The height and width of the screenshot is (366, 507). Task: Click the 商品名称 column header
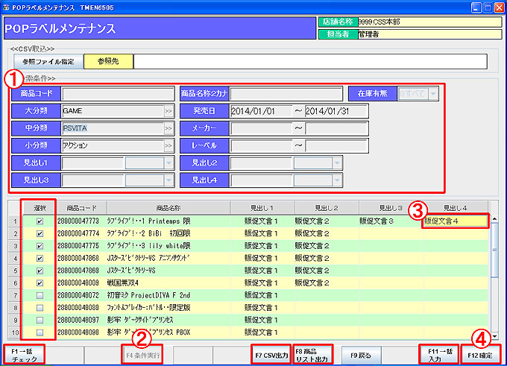coord(169,208)
